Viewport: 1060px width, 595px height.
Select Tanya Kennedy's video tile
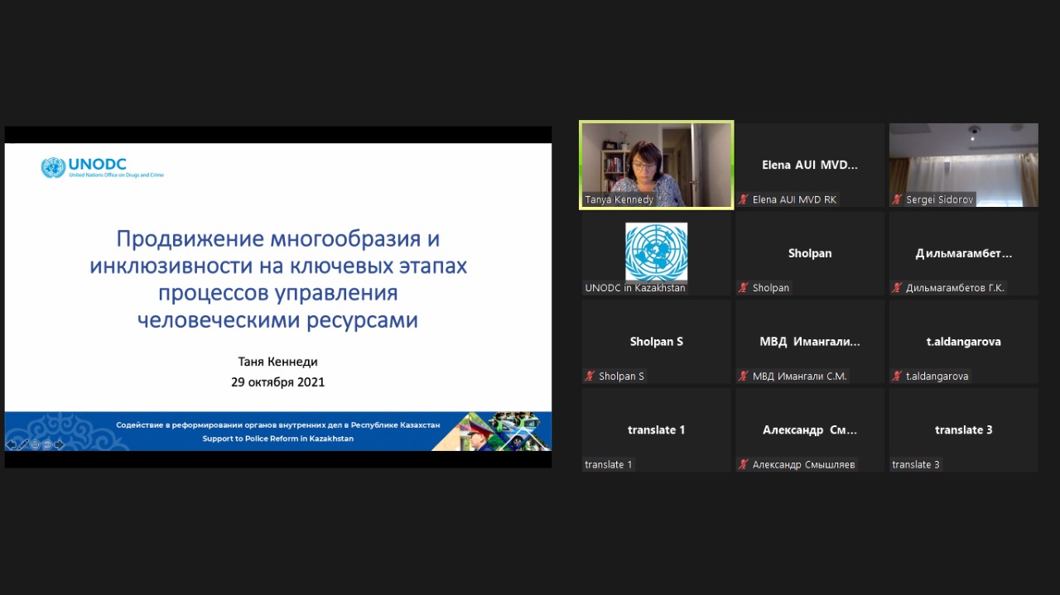pyautogui.click(x=656, y=164)
